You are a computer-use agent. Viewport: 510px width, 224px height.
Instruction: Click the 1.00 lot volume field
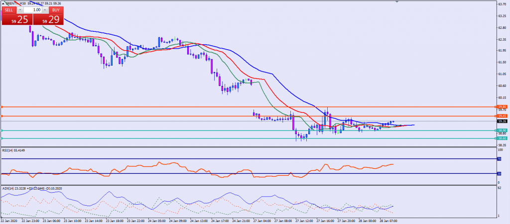[33, 10]
